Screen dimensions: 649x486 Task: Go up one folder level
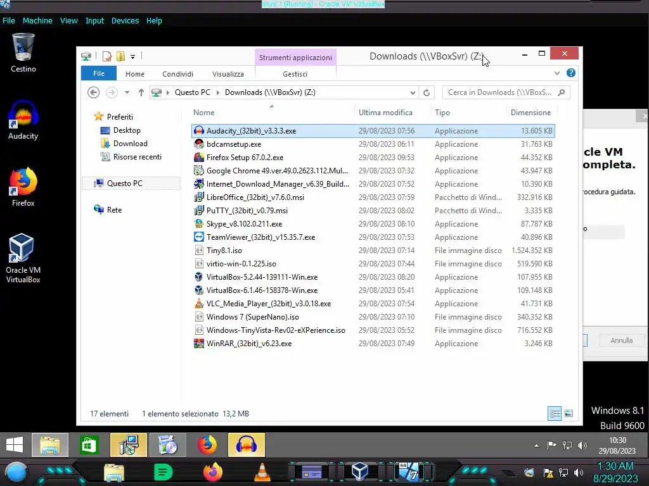(x=141, y=92)
